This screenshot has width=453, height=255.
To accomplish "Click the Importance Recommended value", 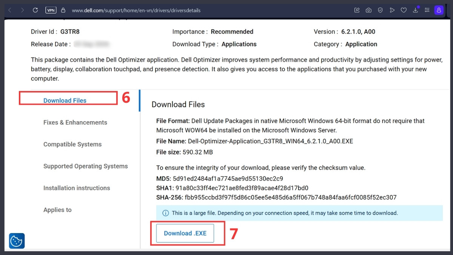I will pyautogui.click(x=232, y=32).
